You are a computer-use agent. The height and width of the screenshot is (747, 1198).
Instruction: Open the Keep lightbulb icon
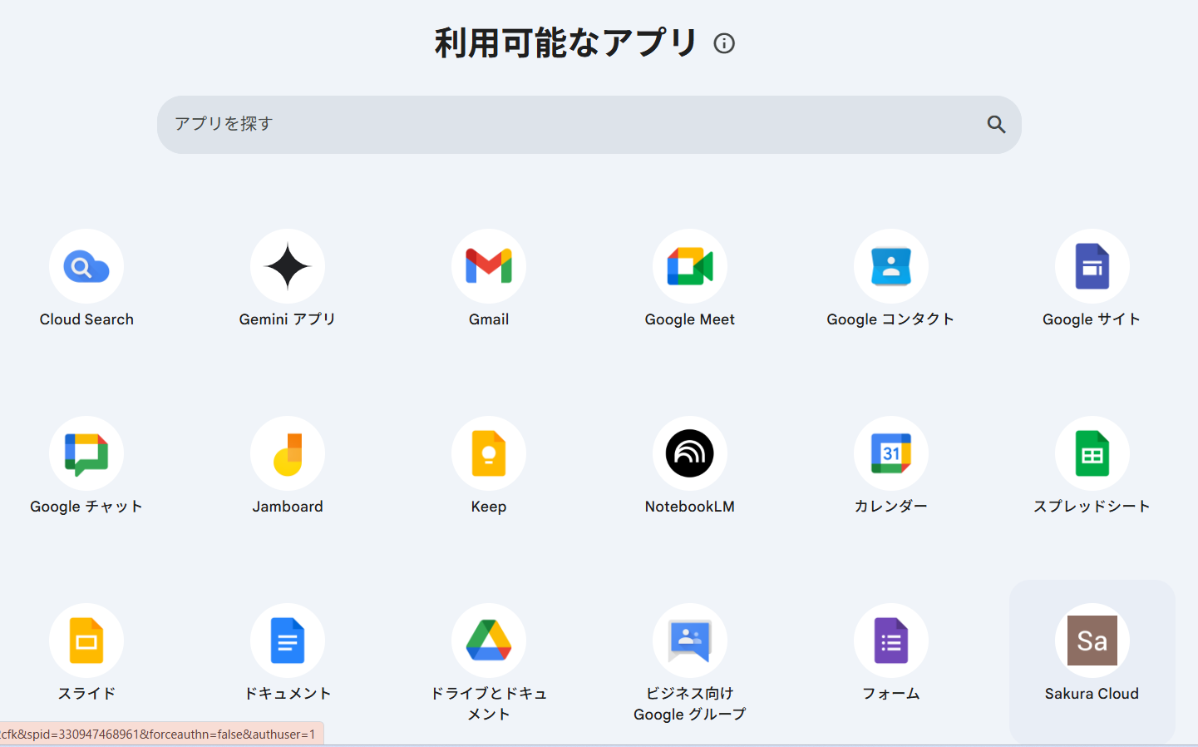489,453
